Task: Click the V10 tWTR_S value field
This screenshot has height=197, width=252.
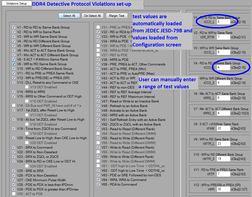Action: pyautogui.click(x=223, y=159)
